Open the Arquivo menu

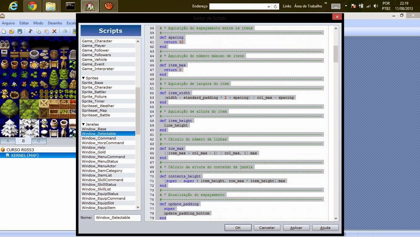[8, 23]
